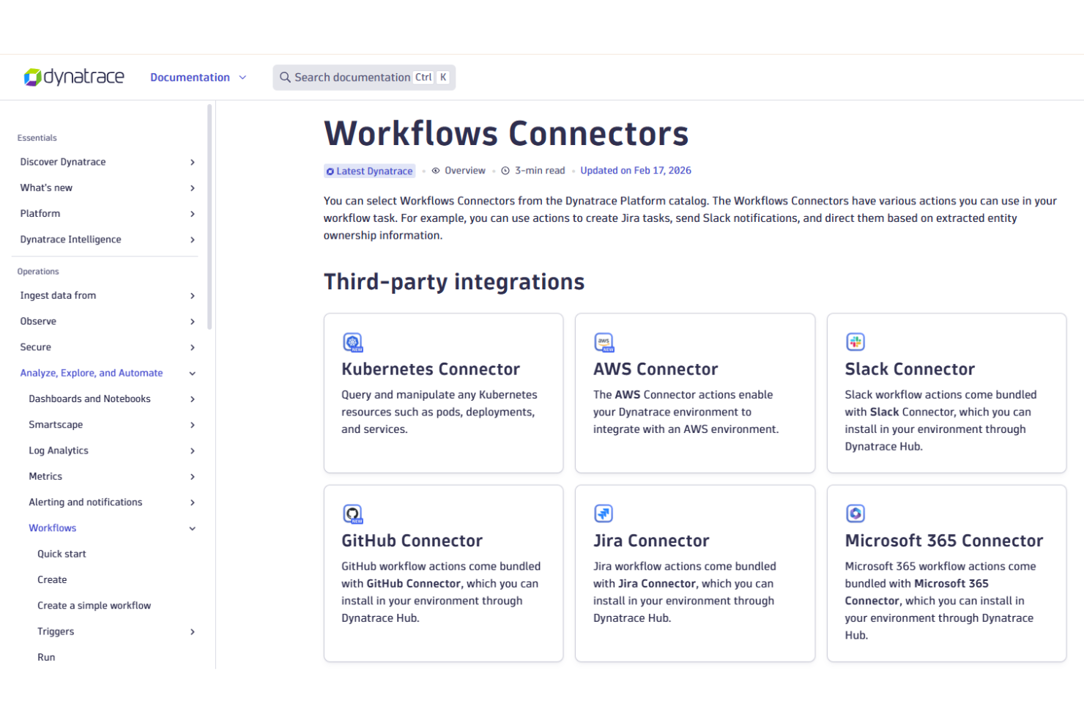The image size is (1084, 723).
Task: Select the Slack Connector icon
Action: (x=855, y=341)
